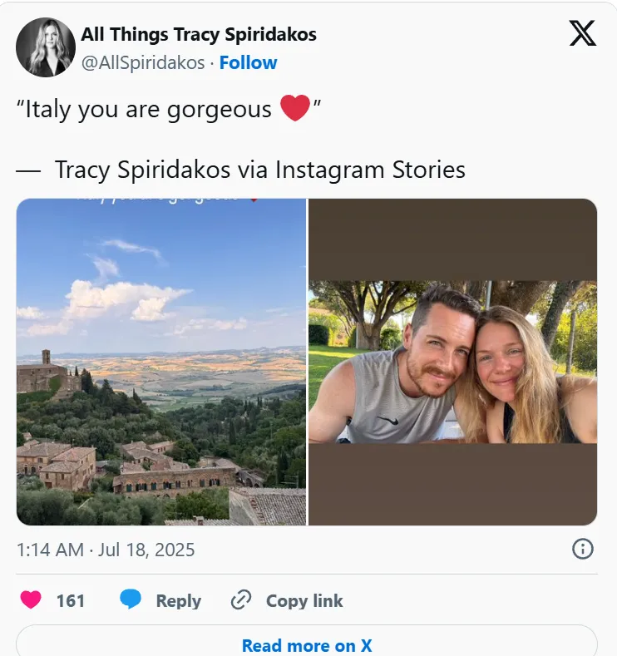Click the chain link copy icon
This screenshot has width=617, height=656.
click(241, 600)
